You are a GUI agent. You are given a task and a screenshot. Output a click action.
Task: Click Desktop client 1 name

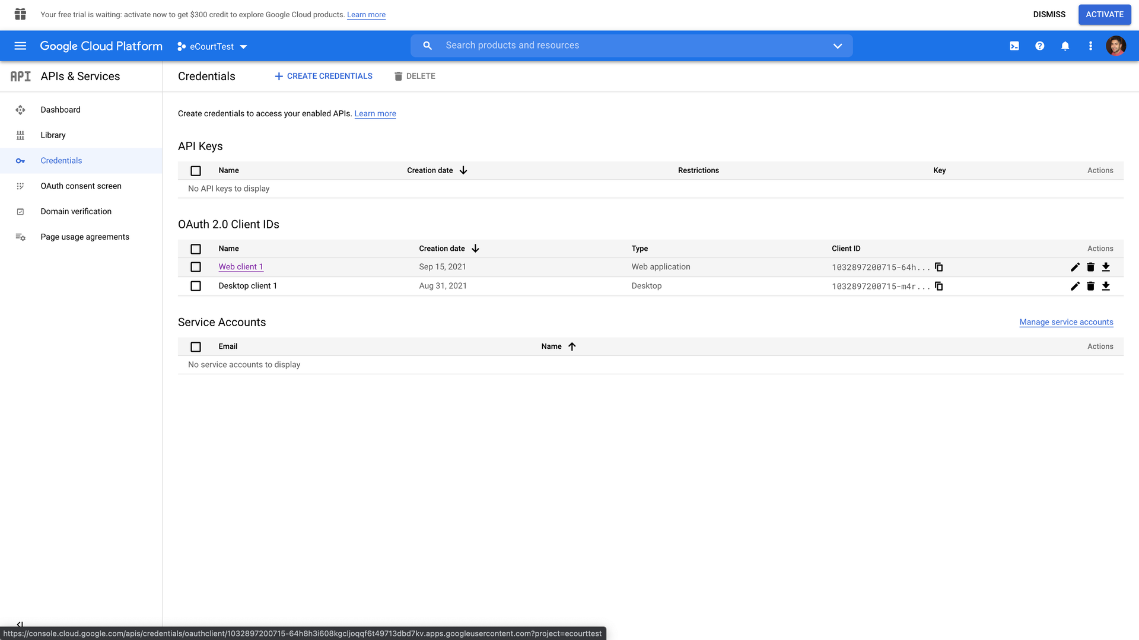pyautogui.click(x=247, y=286)
